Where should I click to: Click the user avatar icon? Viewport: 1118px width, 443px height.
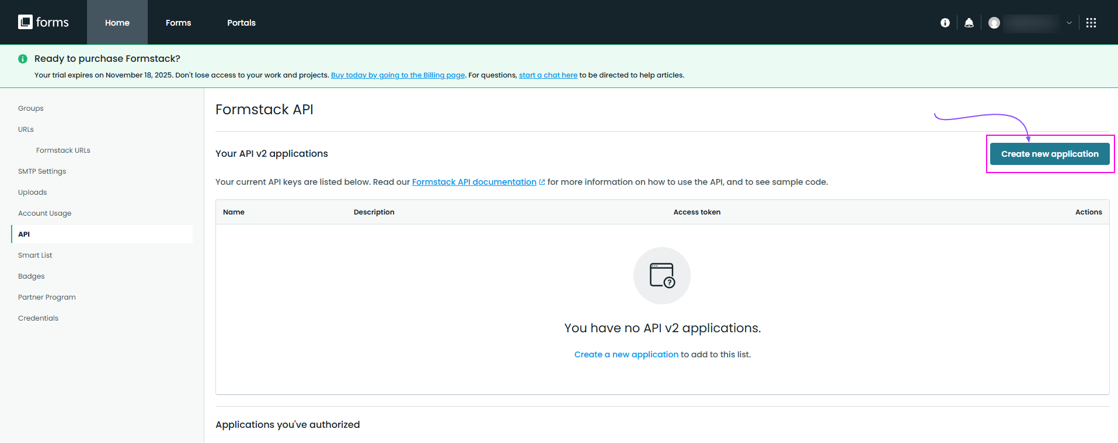[x=994, y=23]
